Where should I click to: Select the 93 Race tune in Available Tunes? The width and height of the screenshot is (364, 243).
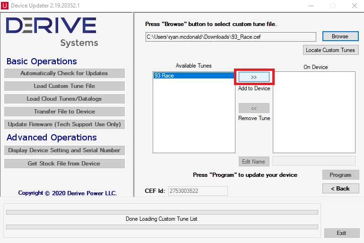pyautogui.click(x=194, y=76)
